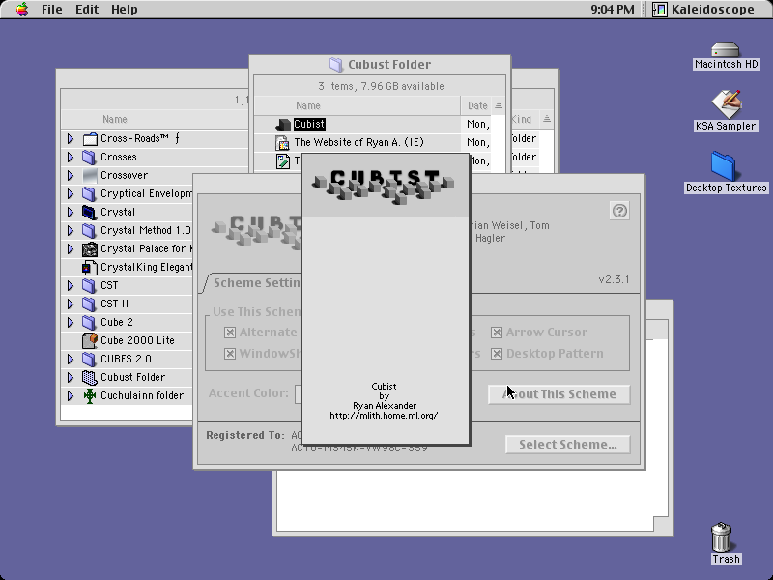
Task: Expand the Crosses folder
Action: pyautogui.click(x=71, y=157)
